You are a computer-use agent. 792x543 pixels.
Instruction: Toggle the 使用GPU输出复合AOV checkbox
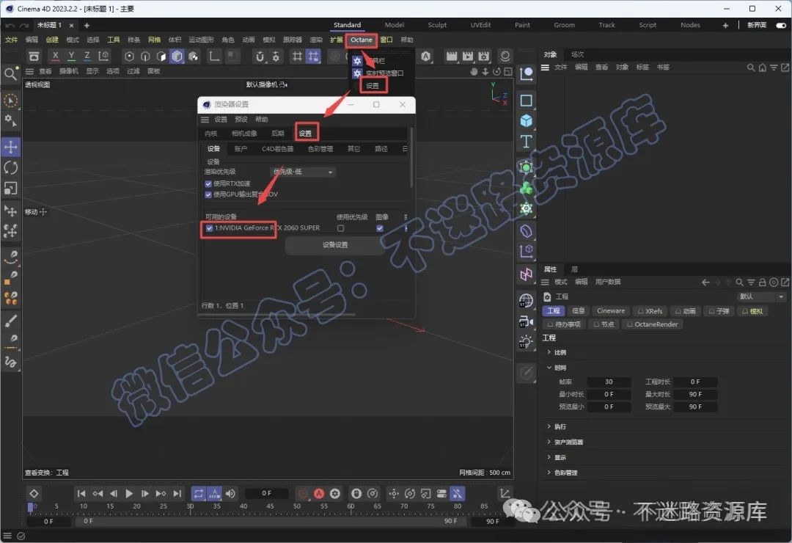coord(208,194)
